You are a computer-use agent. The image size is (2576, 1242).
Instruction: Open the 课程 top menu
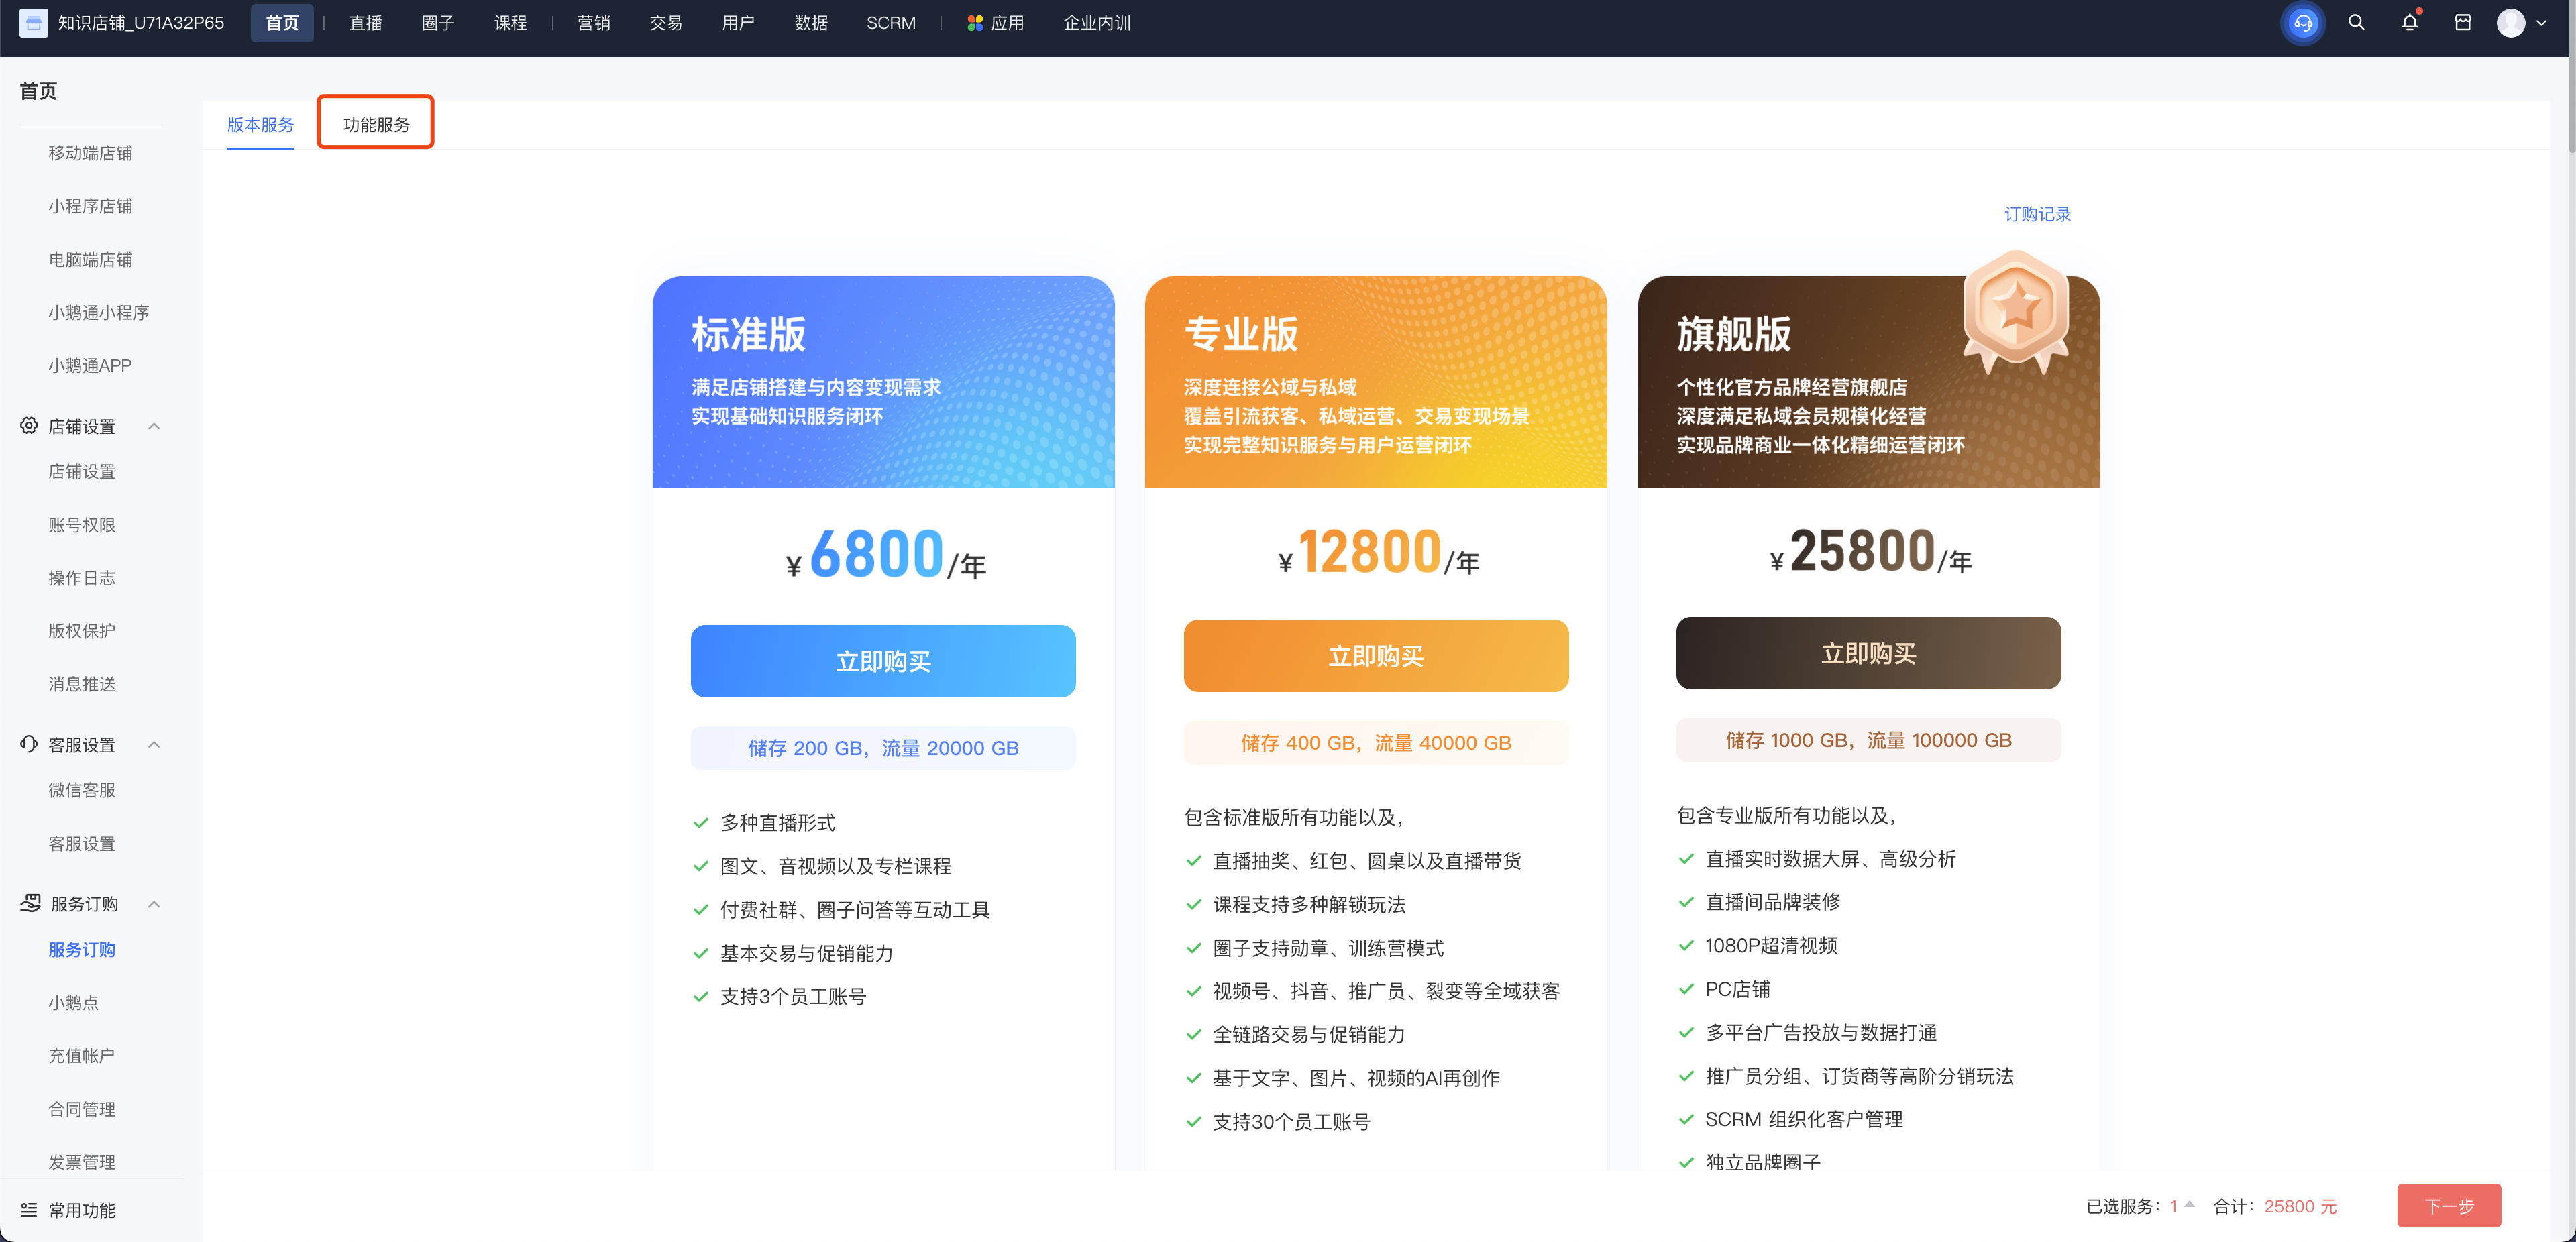click(x=510, y=23)
